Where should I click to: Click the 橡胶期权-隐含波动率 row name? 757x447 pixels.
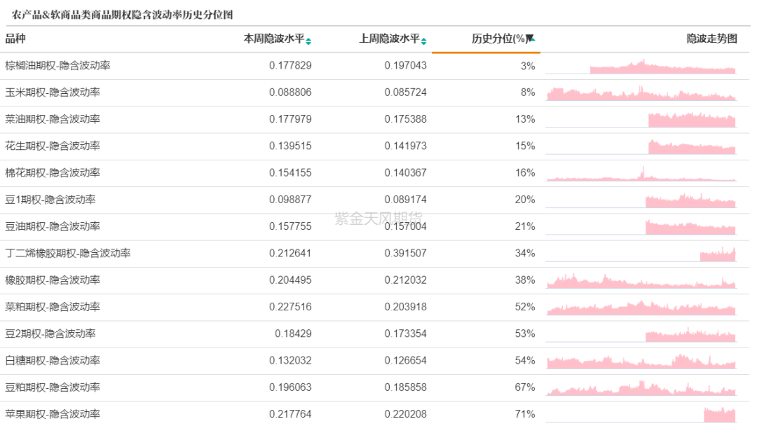[x=53, y=280]
